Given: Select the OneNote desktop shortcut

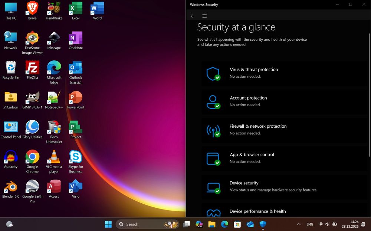Looking at the screenshot, I should pyautogui.click(x=76, y=40).
